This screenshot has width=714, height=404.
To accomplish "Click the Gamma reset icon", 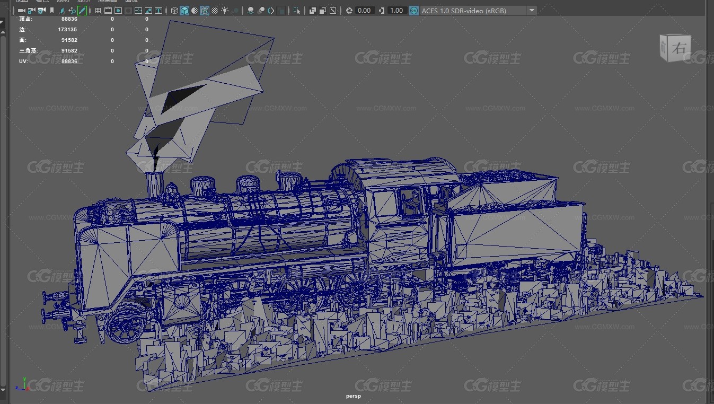I will click(x=382, y=11).
